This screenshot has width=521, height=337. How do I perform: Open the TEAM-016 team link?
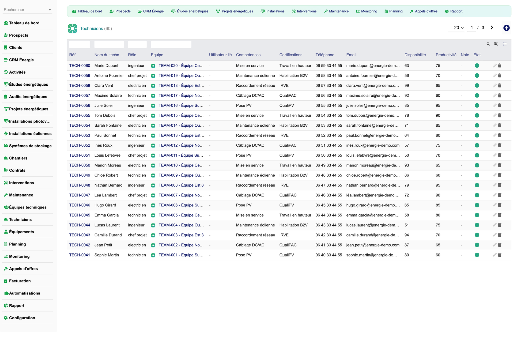point(181,105)
